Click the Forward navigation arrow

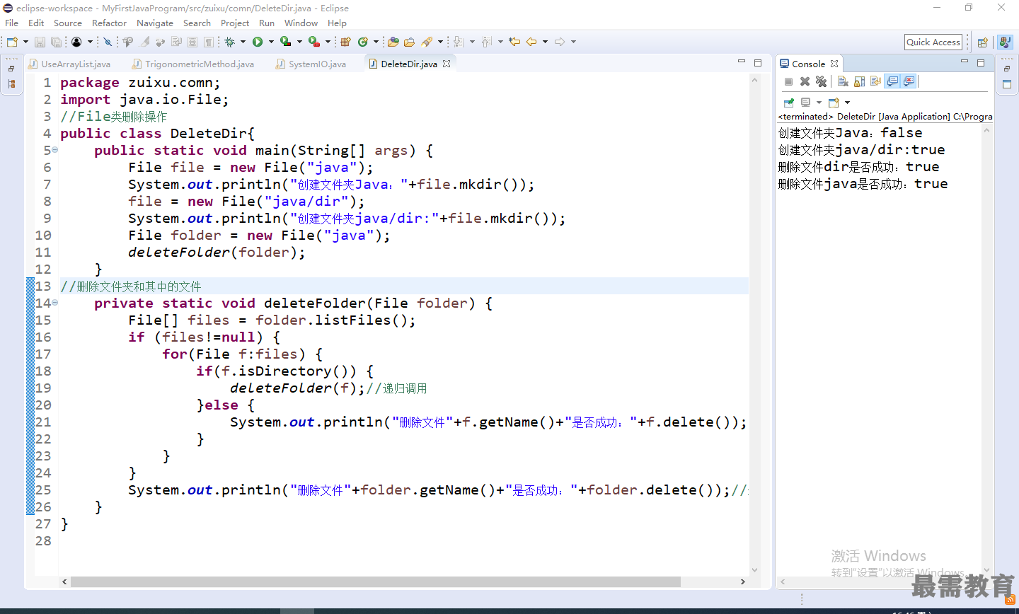pyautogui.click(x=560, y=42)
